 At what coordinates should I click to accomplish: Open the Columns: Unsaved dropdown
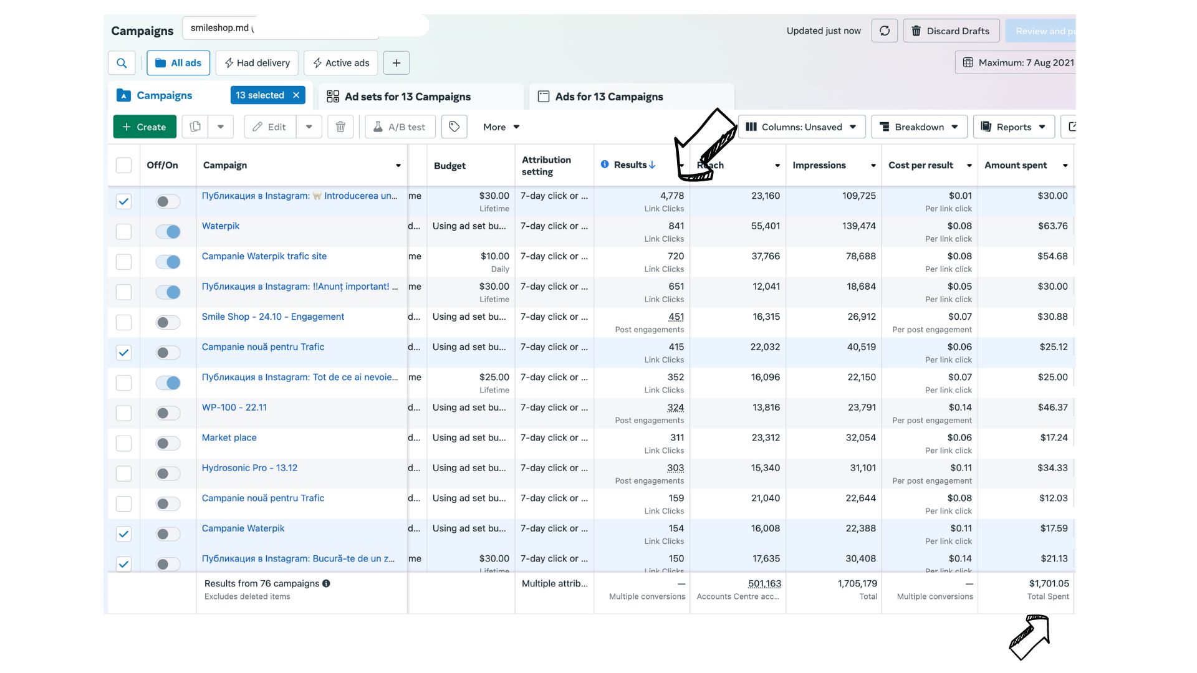(801, 127)
